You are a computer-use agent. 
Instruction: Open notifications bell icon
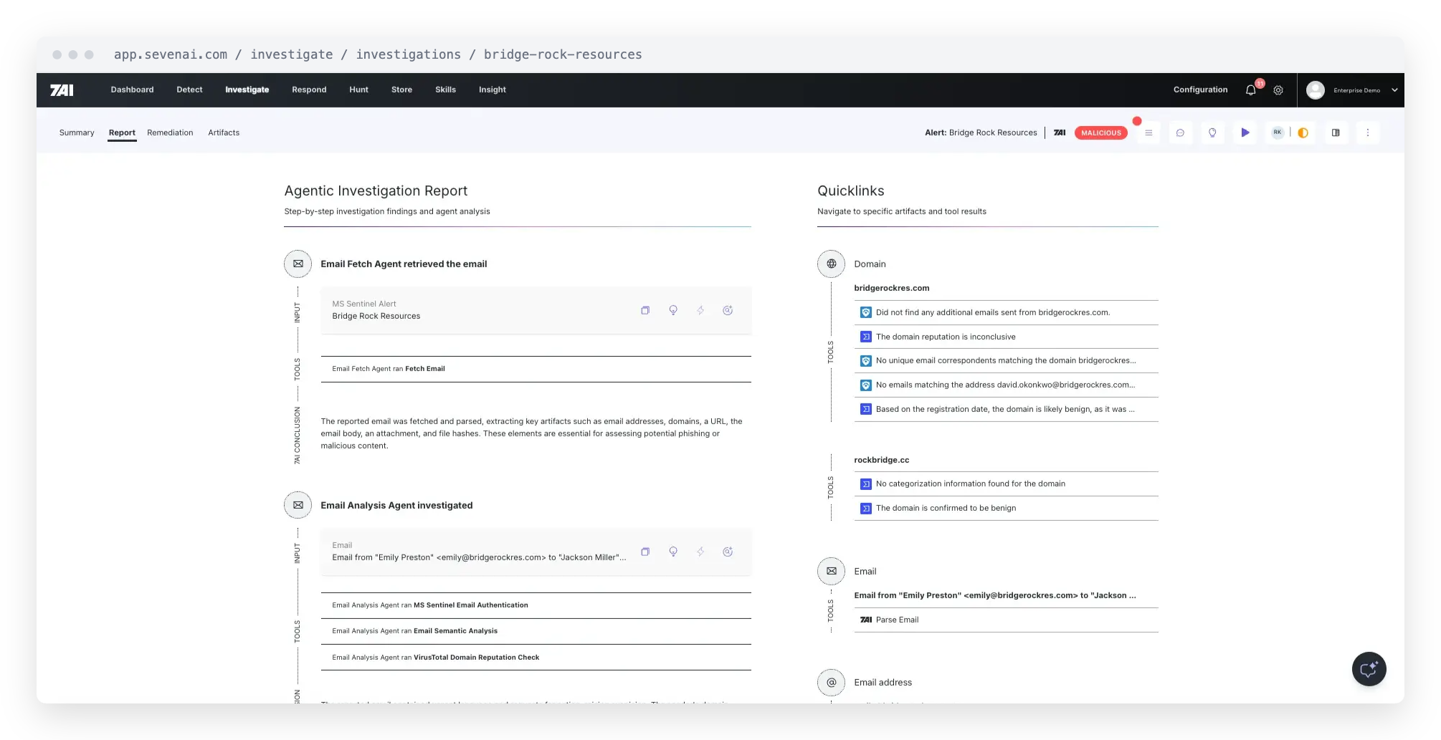(x=1250, y=90)
